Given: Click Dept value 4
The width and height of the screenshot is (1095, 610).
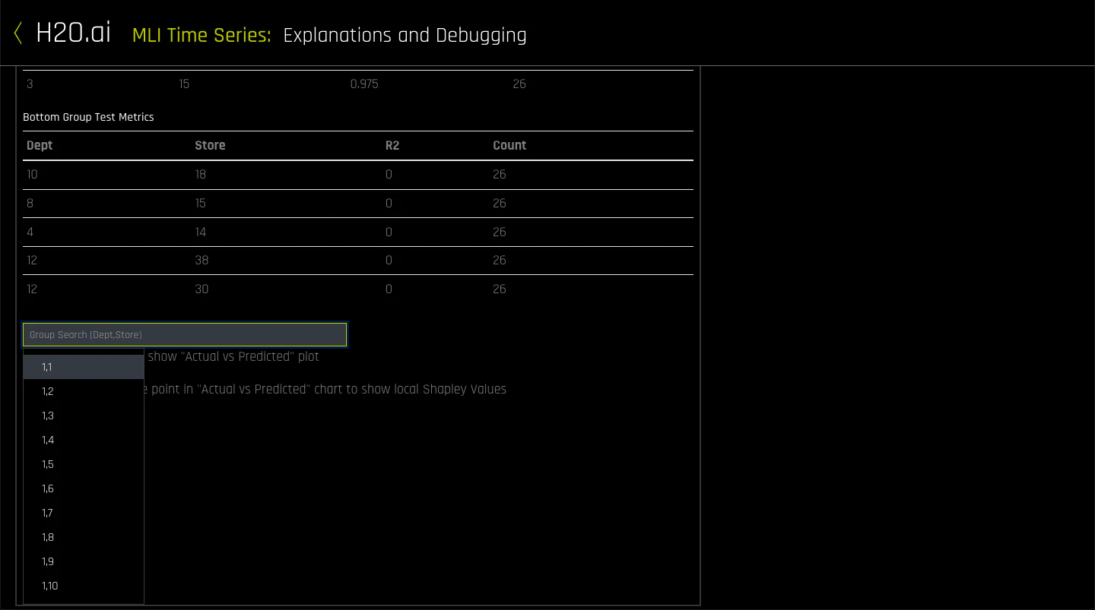Looking at the screenshot, I should coord(30,232).
